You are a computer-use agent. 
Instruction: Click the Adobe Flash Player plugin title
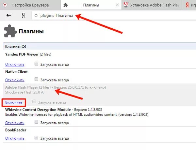(x=22, y=87)
